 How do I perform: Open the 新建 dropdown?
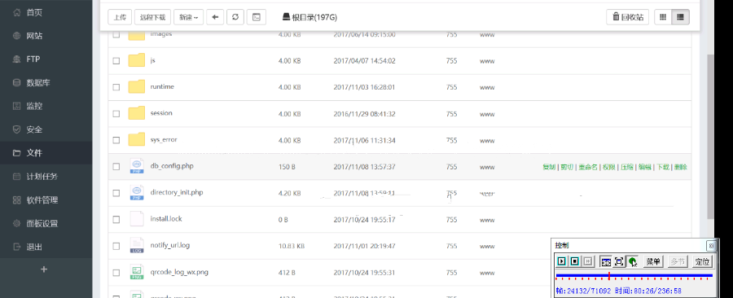pyautogui.click(x=188, y=17)
